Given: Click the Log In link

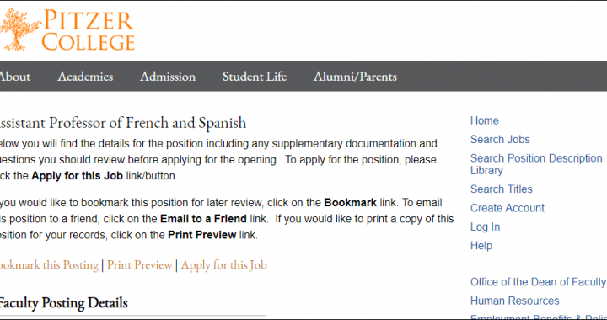Looking at the screenshot, I should point(485,227).
